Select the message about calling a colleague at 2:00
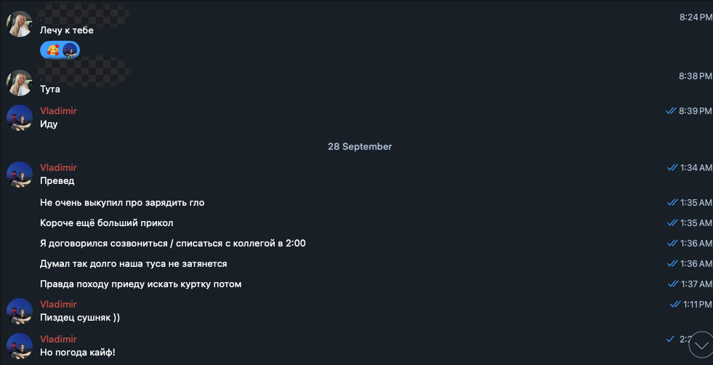Viewport: 713px width, 365px height. (x=173, y=244)
